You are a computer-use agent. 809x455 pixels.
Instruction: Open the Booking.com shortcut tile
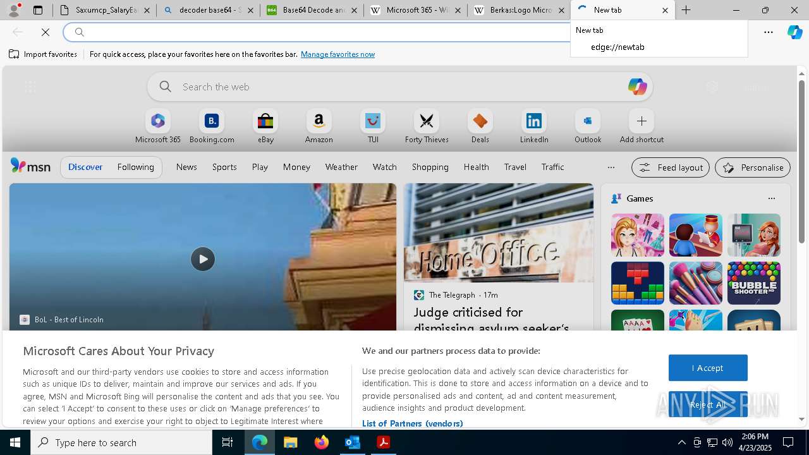212,126
